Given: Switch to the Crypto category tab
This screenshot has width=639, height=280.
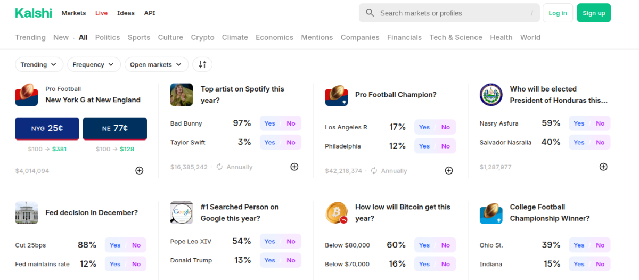Looking at the screenshot, I should pos(202,37).
